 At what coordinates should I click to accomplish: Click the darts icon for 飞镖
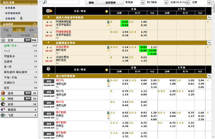[x=3, y=115]
